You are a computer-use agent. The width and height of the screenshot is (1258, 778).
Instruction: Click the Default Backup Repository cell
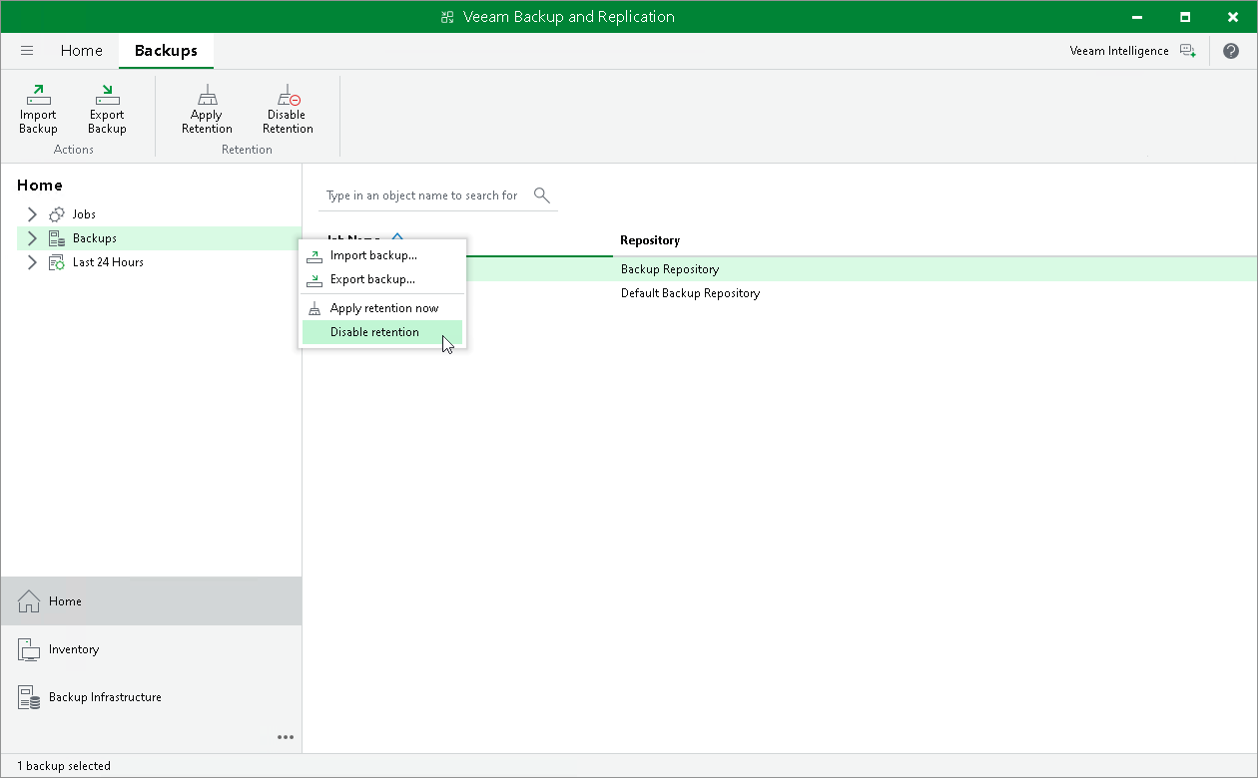(690, 293)
